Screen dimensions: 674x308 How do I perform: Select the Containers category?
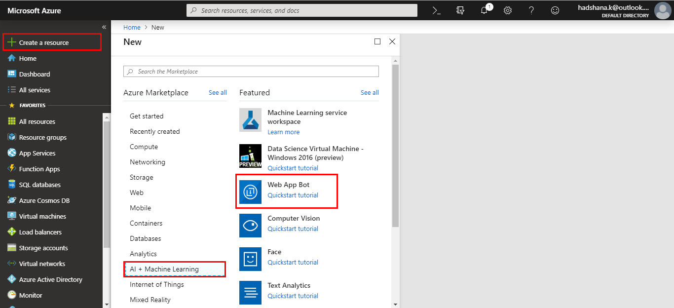(x=146, y=223)
